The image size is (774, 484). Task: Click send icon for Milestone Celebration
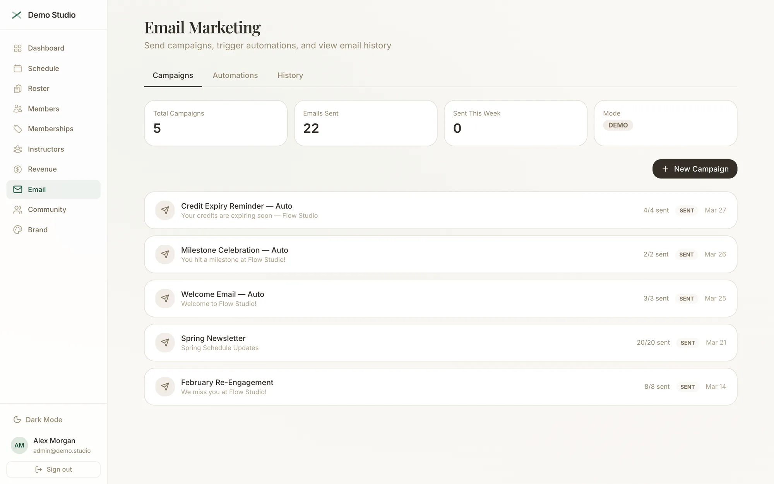pos(165,254)
